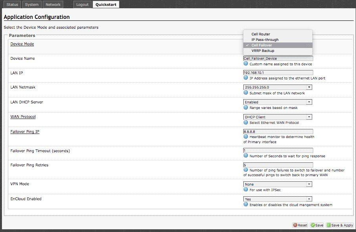Click help icon for Failover Ping Timeout
Screen dimensions: 356x232
tap(246, 156)
